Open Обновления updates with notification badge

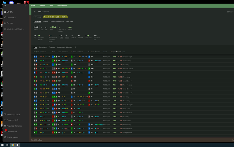coord(11,131)
